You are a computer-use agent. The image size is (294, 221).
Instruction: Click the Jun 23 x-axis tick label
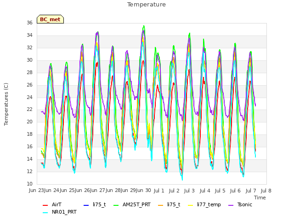(x=36, y=191)
